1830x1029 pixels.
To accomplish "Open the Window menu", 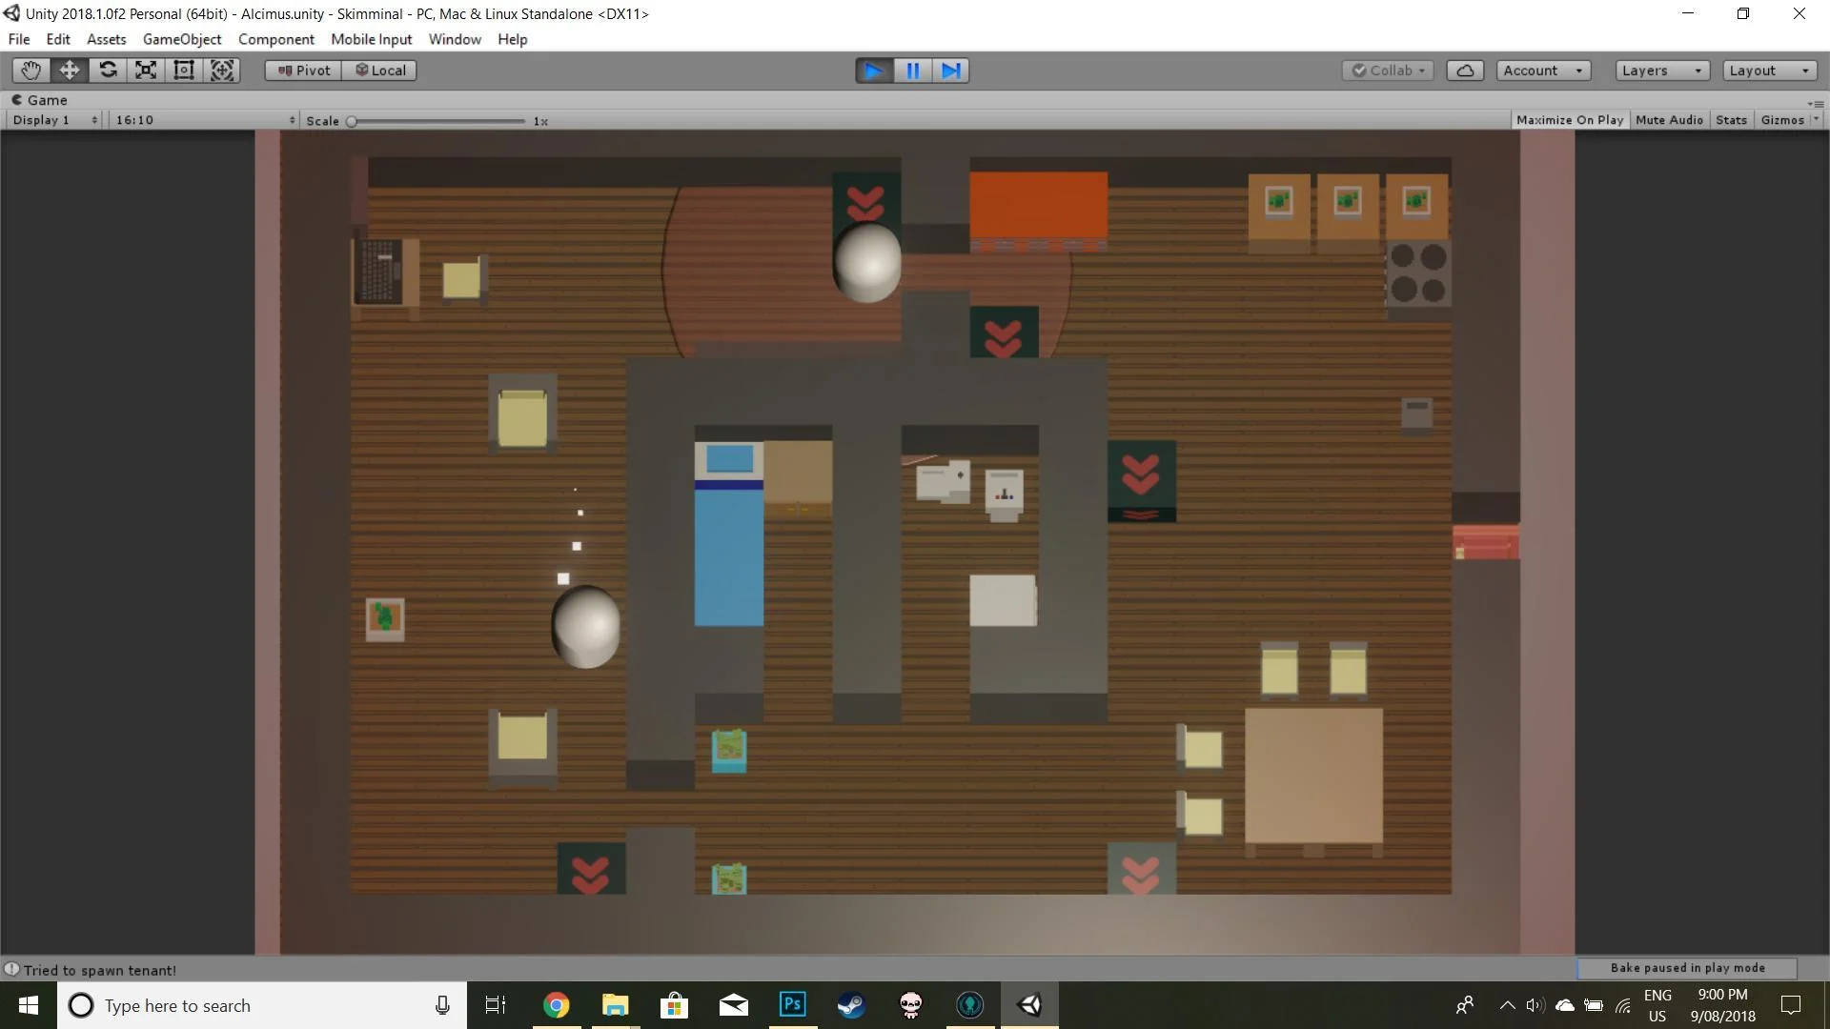I will [x=455, y=39].
